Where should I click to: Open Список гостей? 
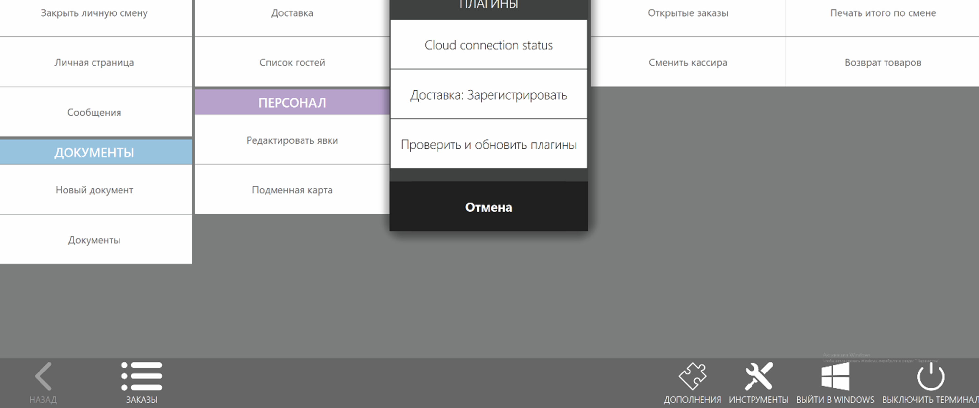click(292, 62)
